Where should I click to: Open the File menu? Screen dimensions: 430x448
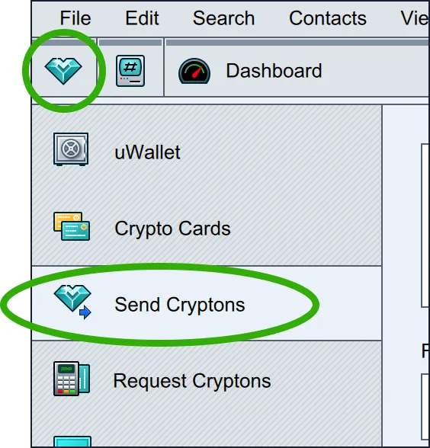[75, 18]
